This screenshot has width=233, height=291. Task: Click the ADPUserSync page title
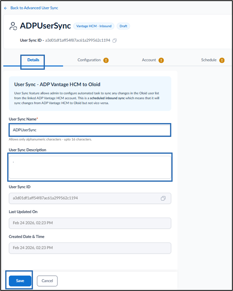pos(45,26)
